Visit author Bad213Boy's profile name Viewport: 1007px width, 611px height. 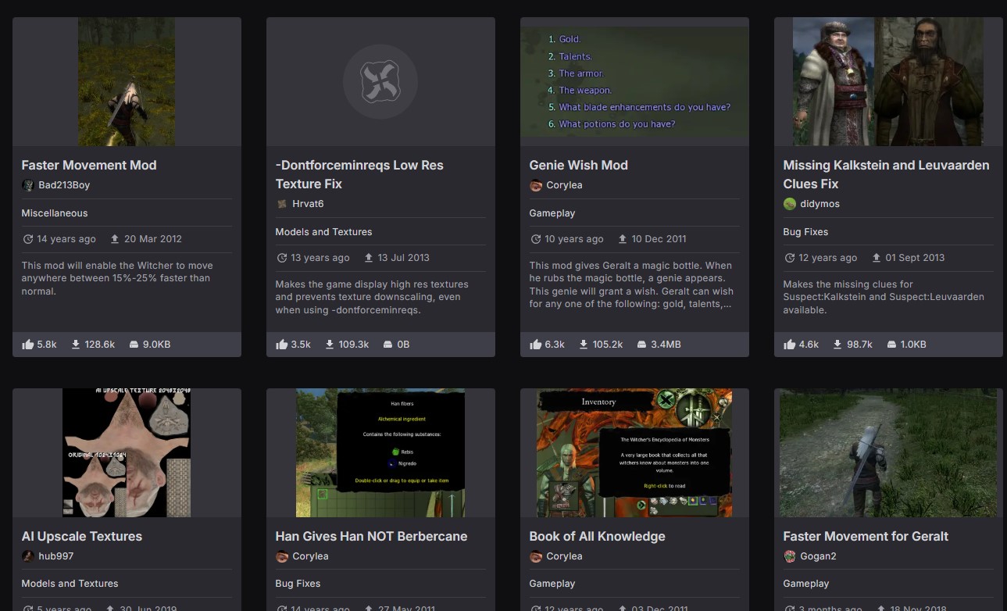64,185
